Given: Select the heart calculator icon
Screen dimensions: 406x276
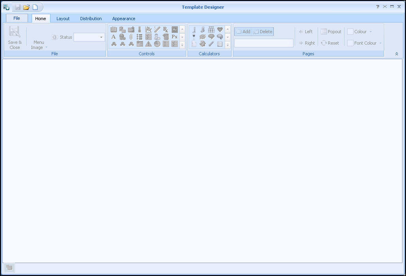Looking at the screenshot, I should tap(220, 30).
